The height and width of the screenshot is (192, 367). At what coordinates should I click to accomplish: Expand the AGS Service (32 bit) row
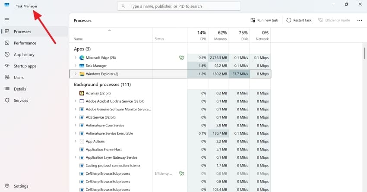pyautogui.click(x=76, y=117)
